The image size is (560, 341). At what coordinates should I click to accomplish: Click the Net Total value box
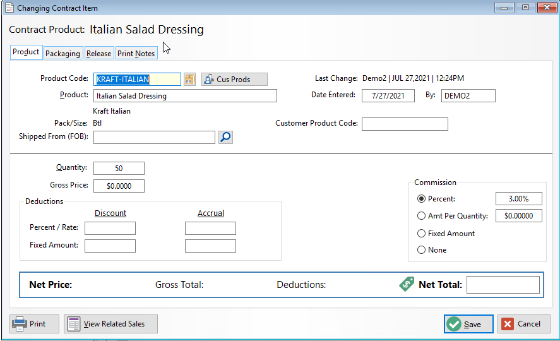coord(503,285)
